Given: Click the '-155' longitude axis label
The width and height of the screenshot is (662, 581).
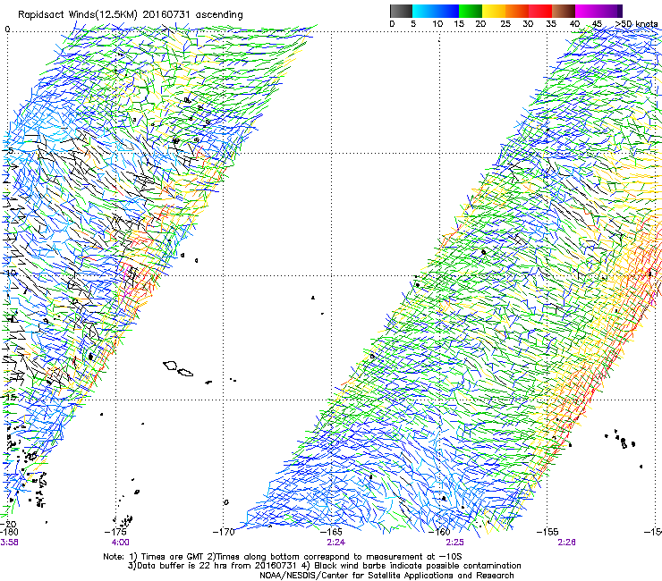Looking at the screenshot, I should click(548, 532).
